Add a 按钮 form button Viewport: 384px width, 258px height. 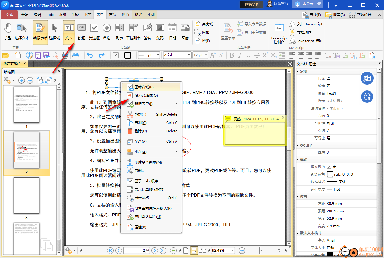point(82,32)
